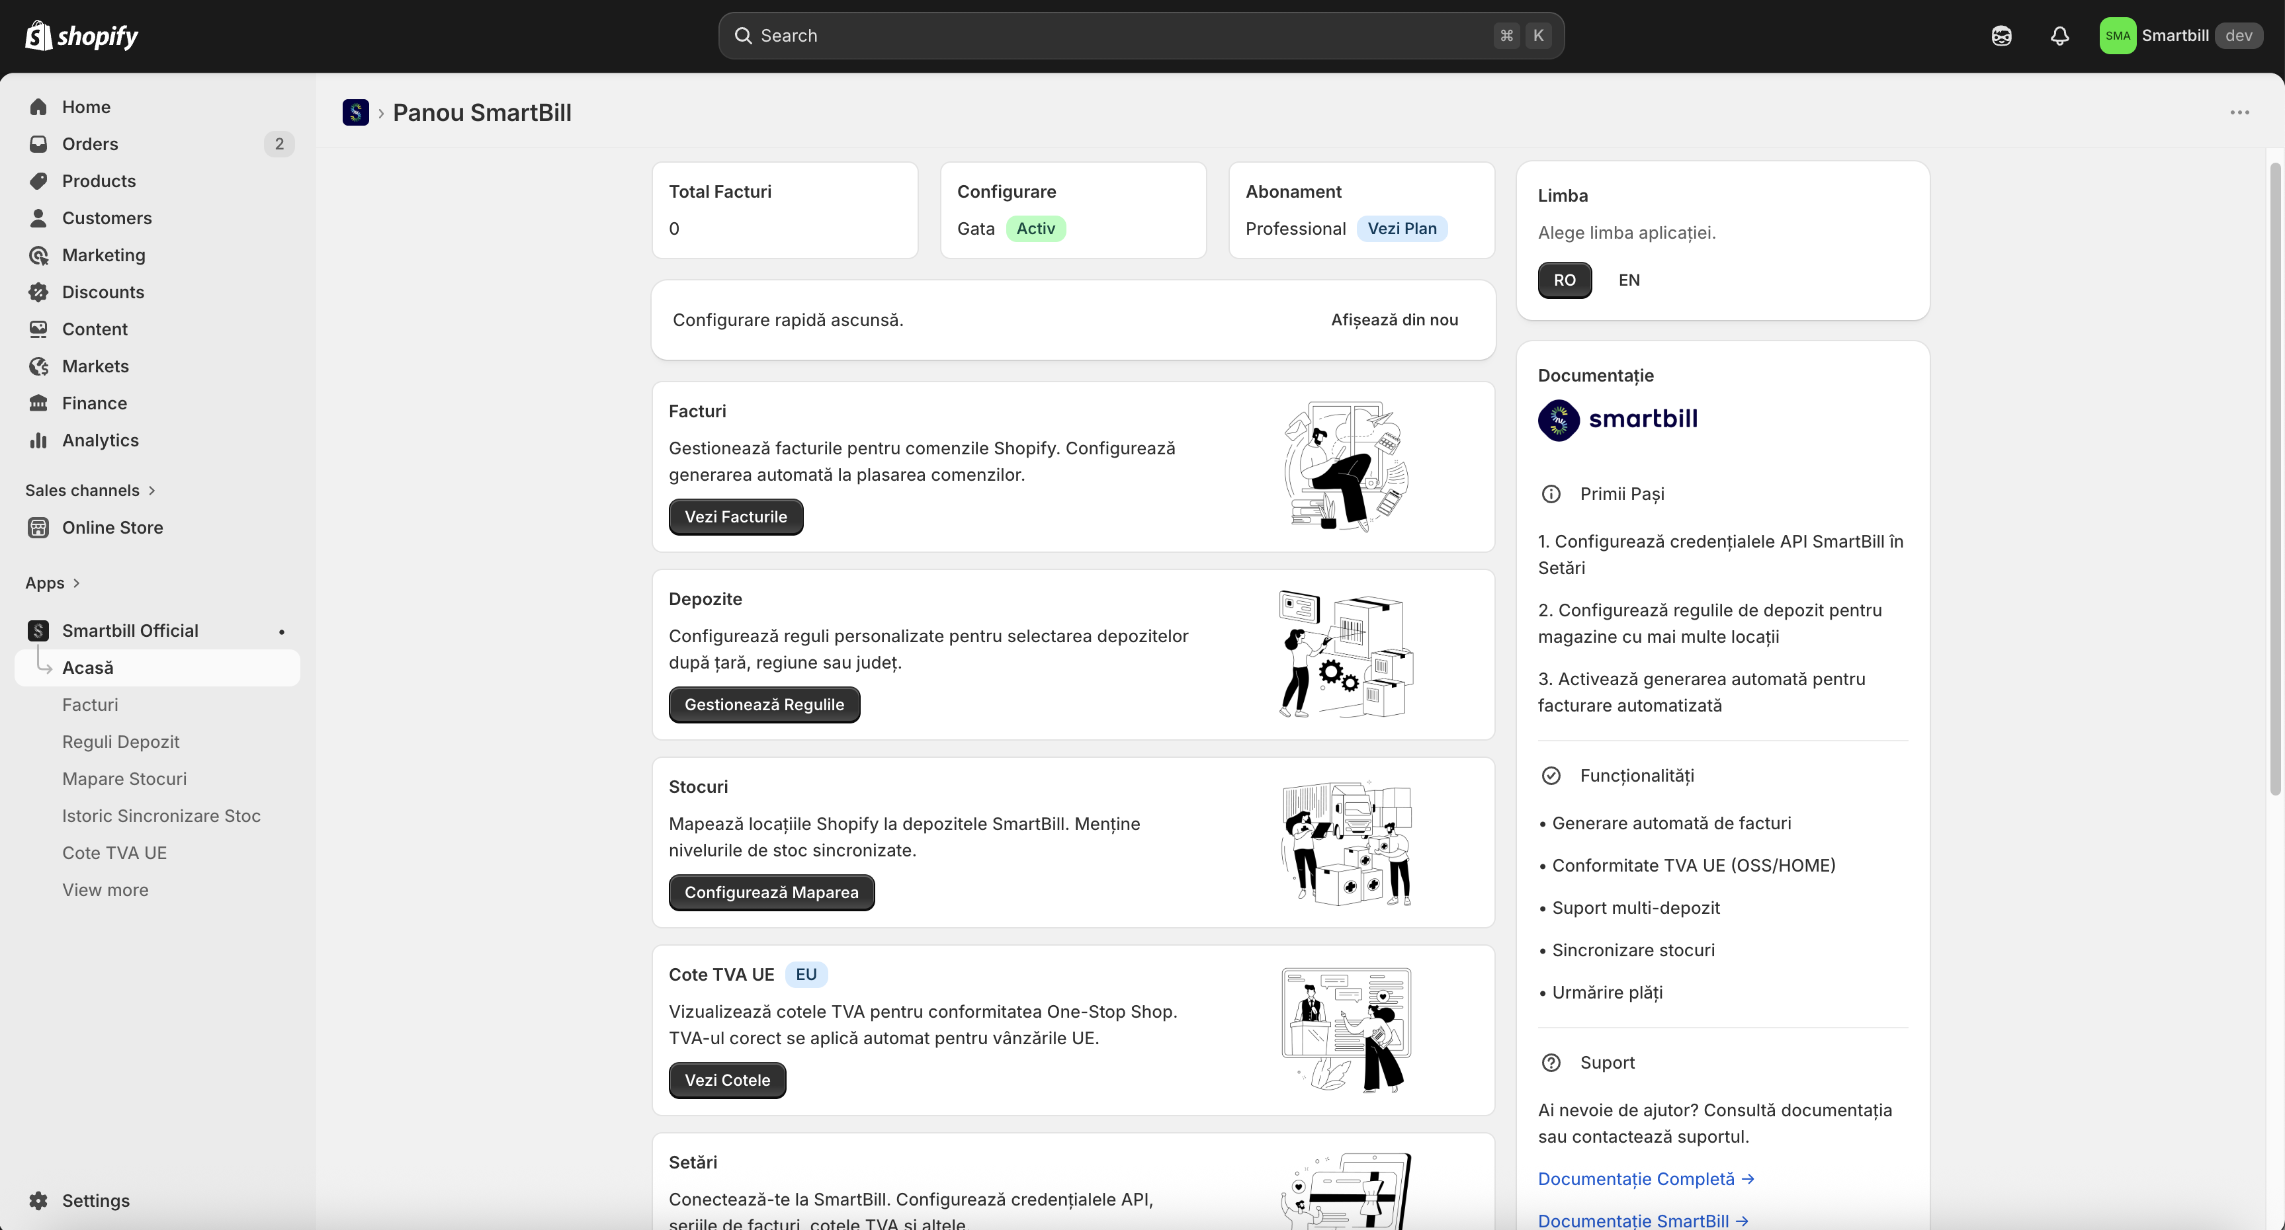Click the Vezi Facturile button
The height and width of the screenshot is (1230, 2285).
pos(736,517)
